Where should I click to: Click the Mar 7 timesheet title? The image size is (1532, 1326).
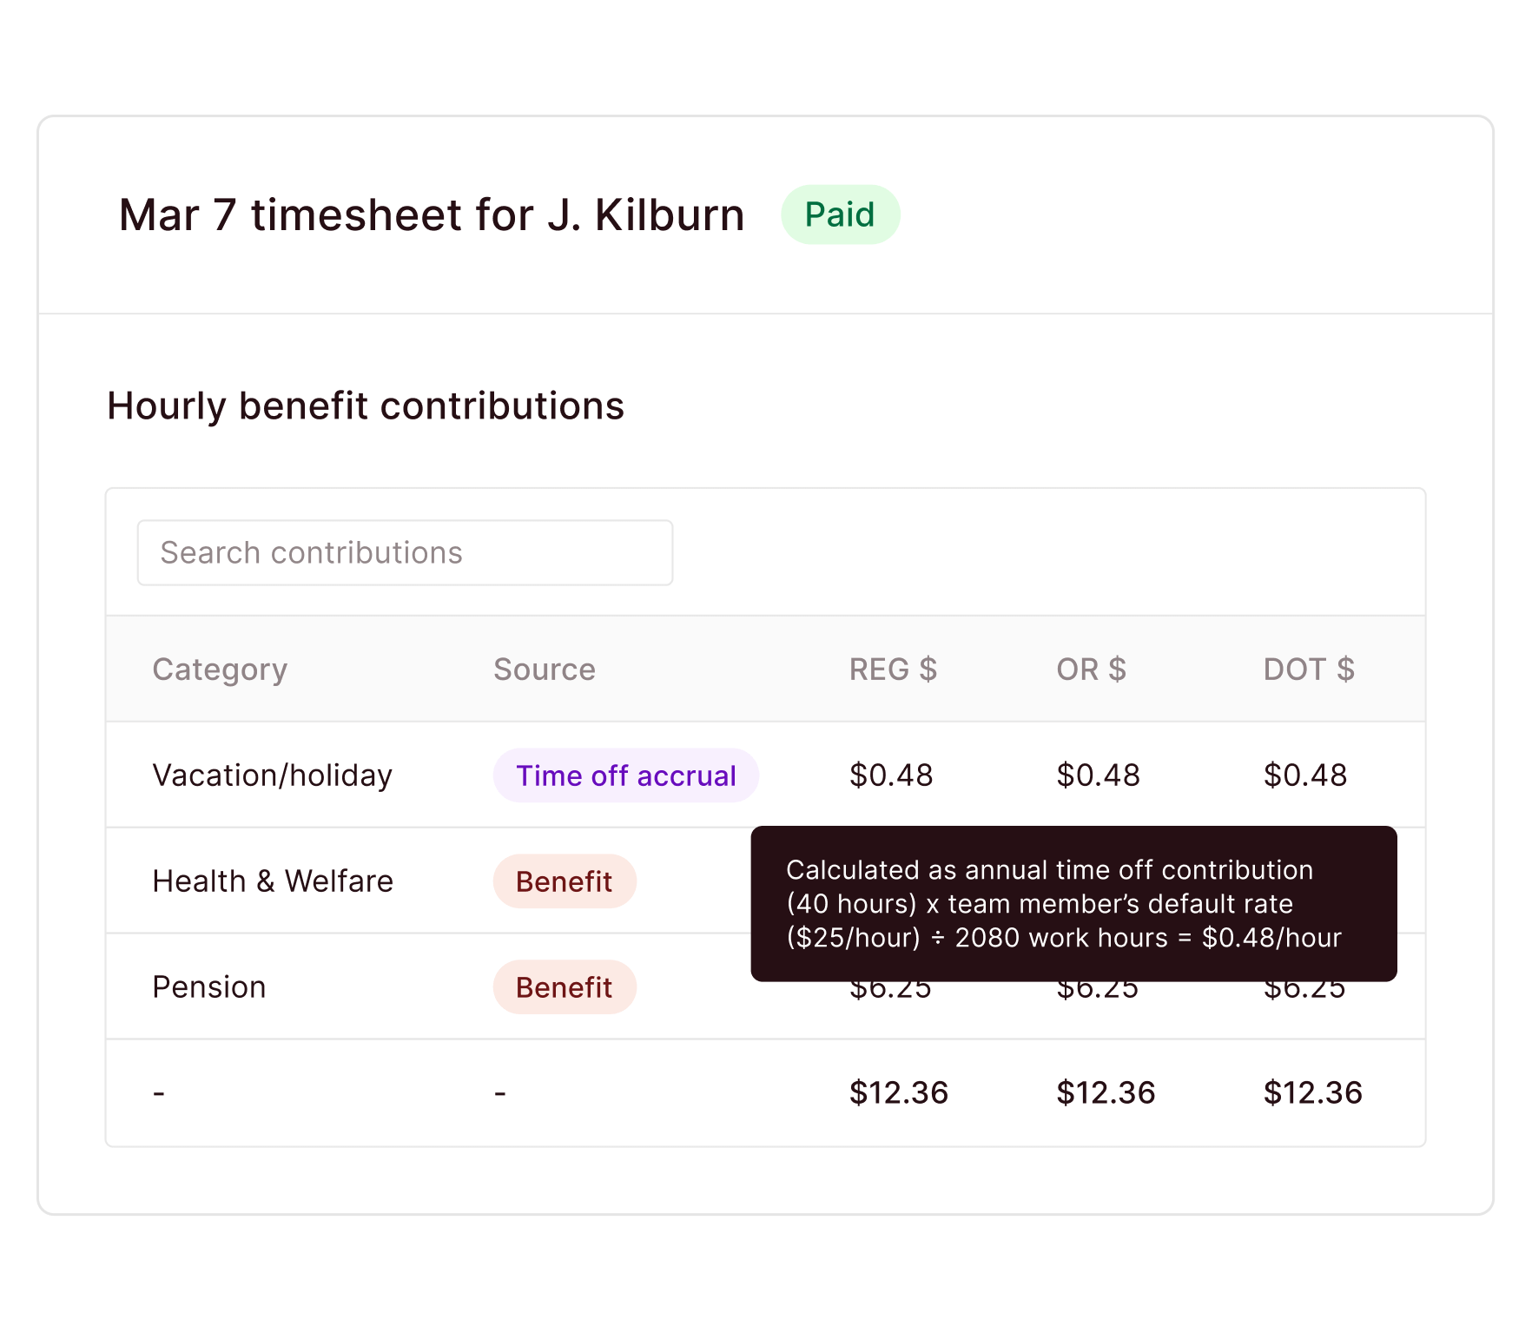[x=430, y=214]
